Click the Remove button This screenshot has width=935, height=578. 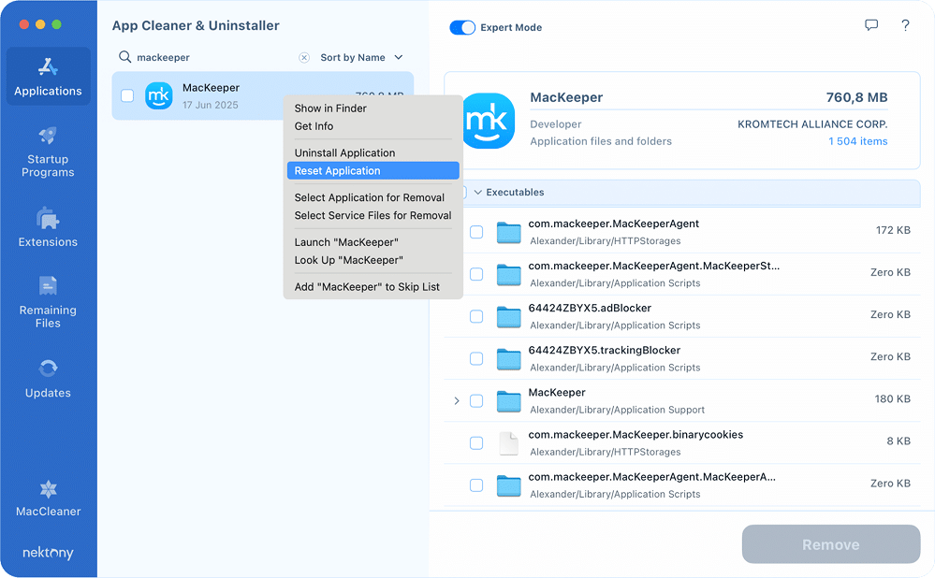point(831,544)
